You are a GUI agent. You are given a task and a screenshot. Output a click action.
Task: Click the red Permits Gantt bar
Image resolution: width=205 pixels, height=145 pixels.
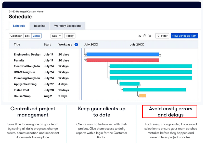tap(123, 60)
